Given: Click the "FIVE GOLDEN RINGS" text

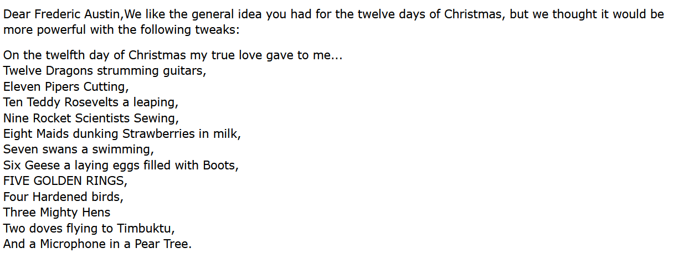Looking at the screenshot, I should [x=65, y=180].
